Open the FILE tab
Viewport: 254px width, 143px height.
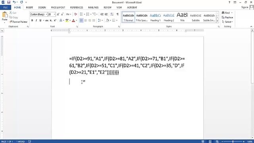(x=6, y=8)
